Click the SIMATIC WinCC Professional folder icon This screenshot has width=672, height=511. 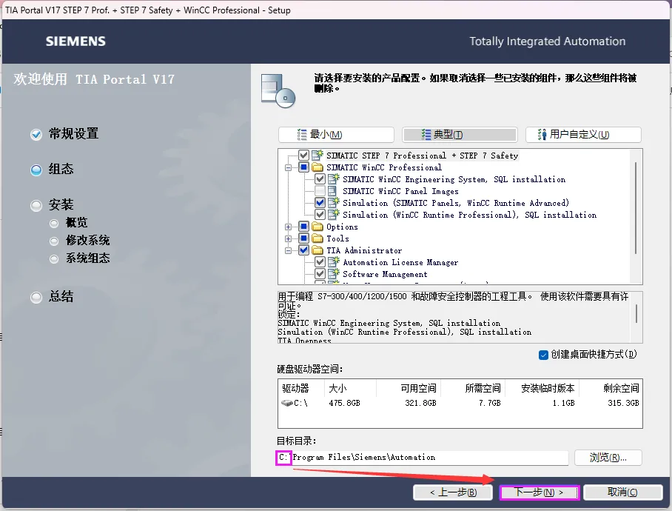pyautogui.click(x=317, y=167)
